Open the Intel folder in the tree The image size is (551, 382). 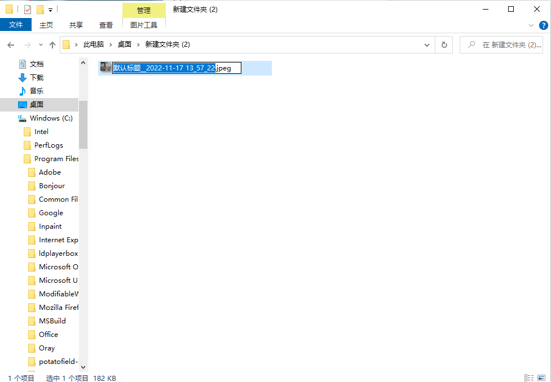pos(41,132)
